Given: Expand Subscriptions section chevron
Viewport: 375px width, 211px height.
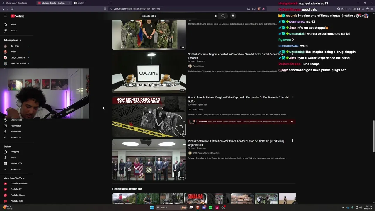Looking at the screenshot, I should [20, 40].
